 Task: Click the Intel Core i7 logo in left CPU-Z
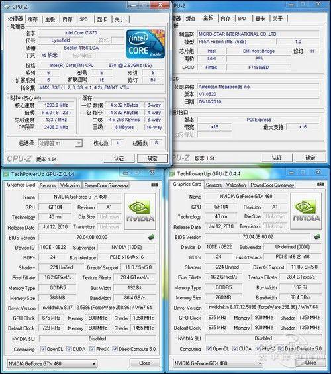146,44
